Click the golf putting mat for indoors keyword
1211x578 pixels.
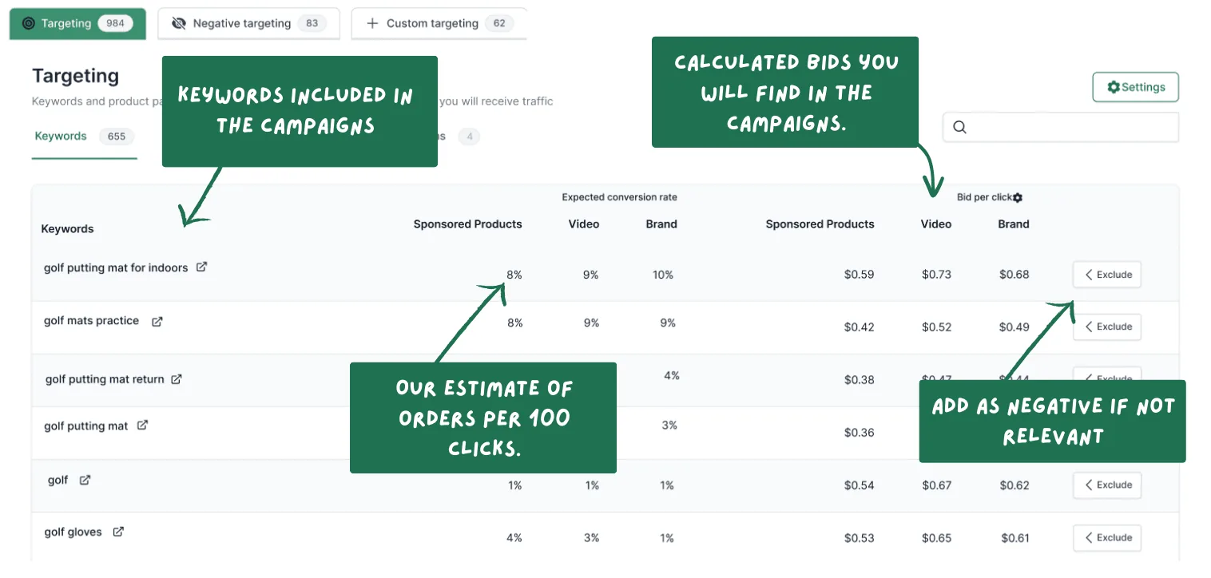pos(116,267)
